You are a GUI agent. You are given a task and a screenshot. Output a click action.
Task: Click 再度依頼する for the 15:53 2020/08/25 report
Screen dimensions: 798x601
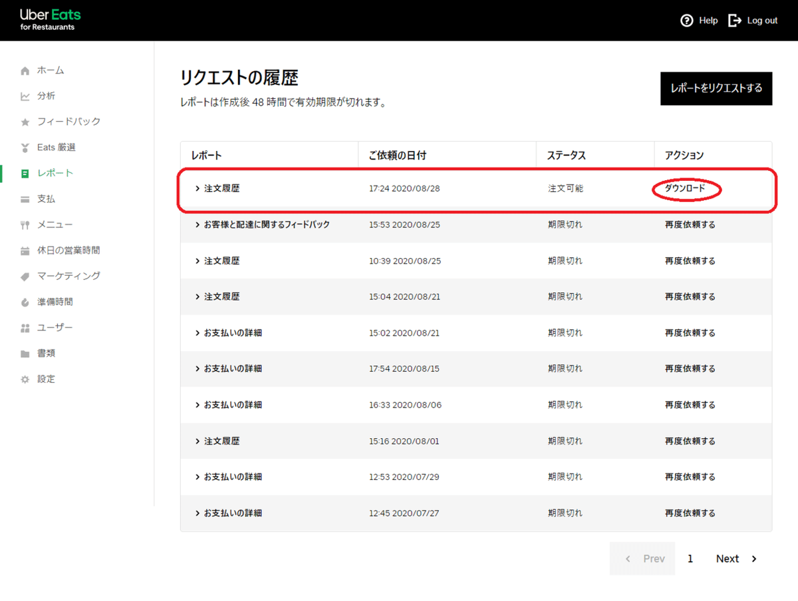[690, 225]
